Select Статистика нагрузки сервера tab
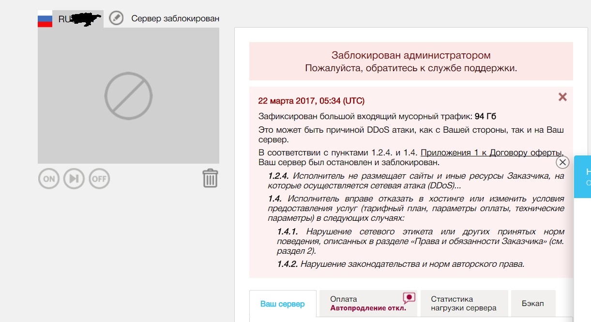The width and height of the screenshot is (591, 322). 463,304
